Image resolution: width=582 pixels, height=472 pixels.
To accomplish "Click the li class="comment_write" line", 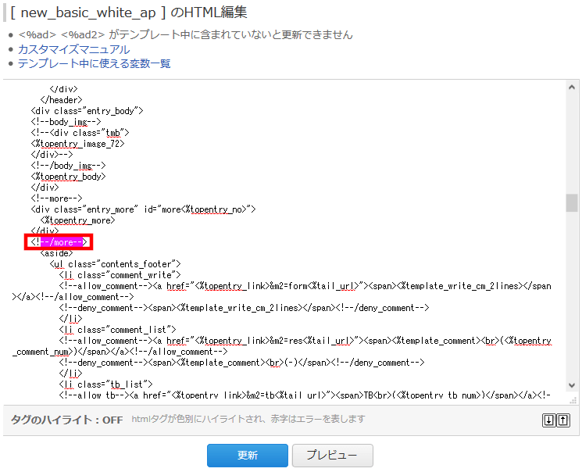I will [120, 275].
